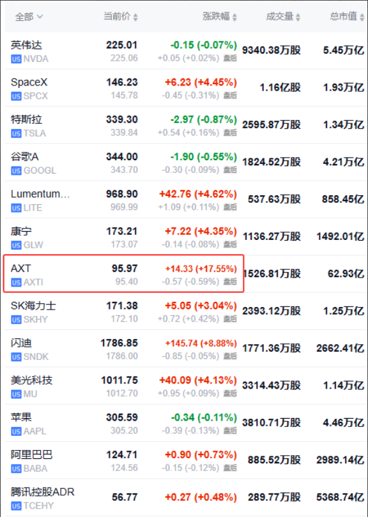Sort by 成交量 column arrows

[298, 17]
